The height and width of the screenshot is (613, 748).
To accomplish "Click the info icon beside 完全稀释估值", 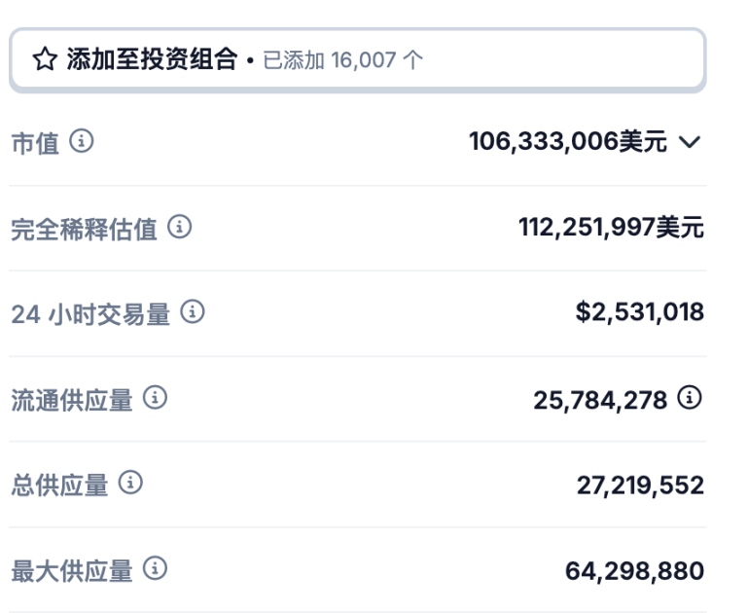I will coord(180,228).
